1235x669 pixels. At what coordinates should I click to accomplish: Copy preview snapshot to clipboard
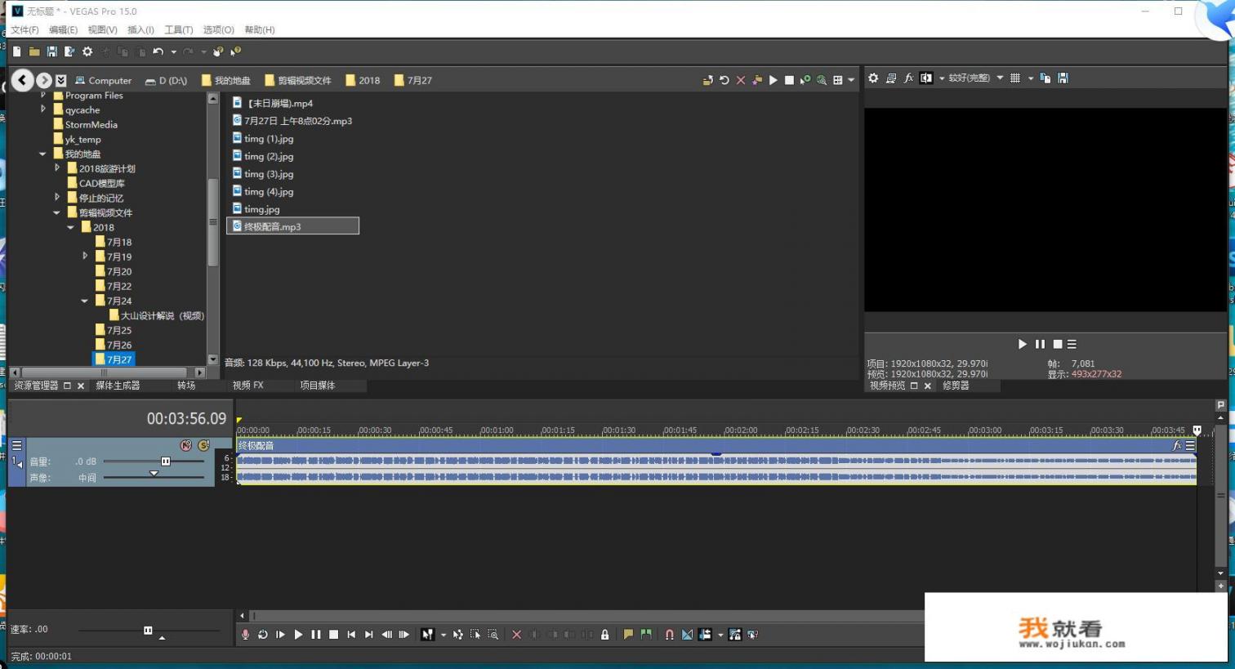1046,78
